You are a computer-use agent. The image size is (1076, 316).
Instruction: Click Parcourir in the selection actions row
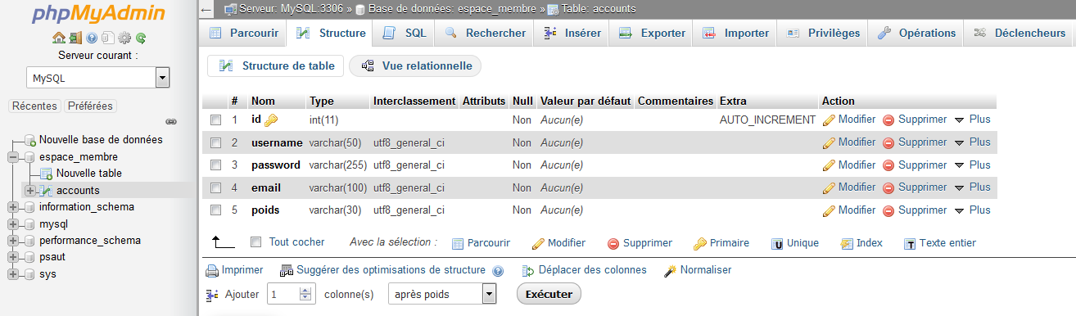click(481, 243)
